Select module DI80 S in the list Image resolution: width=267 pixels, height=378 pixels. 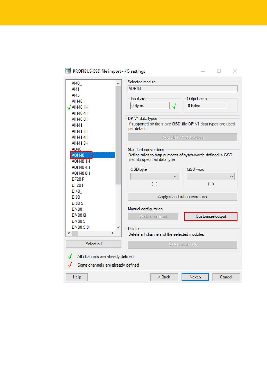(78, 203)
